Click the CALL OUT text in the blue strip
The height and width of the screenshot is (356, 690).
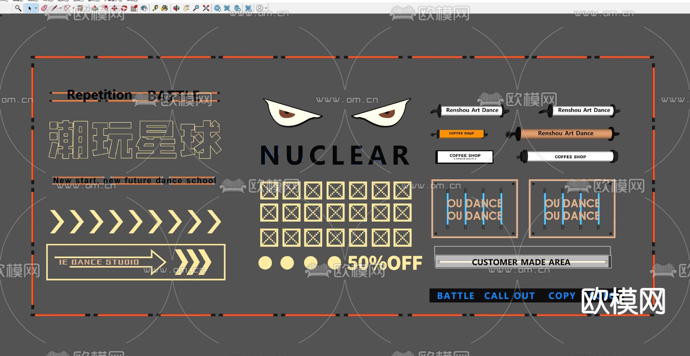click(509, 296)
